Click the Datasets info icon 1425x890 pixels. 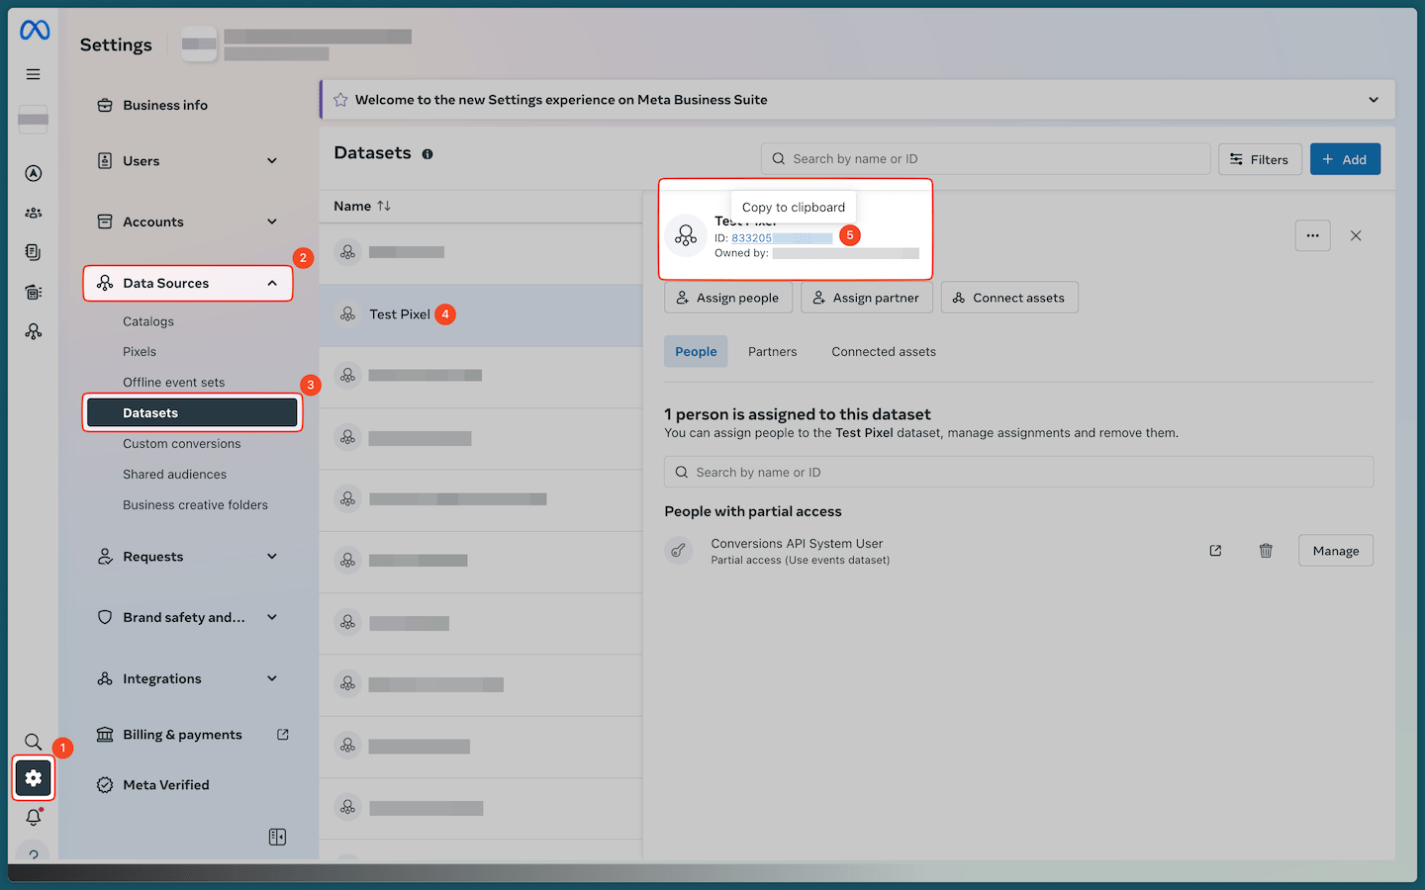click(x=427, y=153)
